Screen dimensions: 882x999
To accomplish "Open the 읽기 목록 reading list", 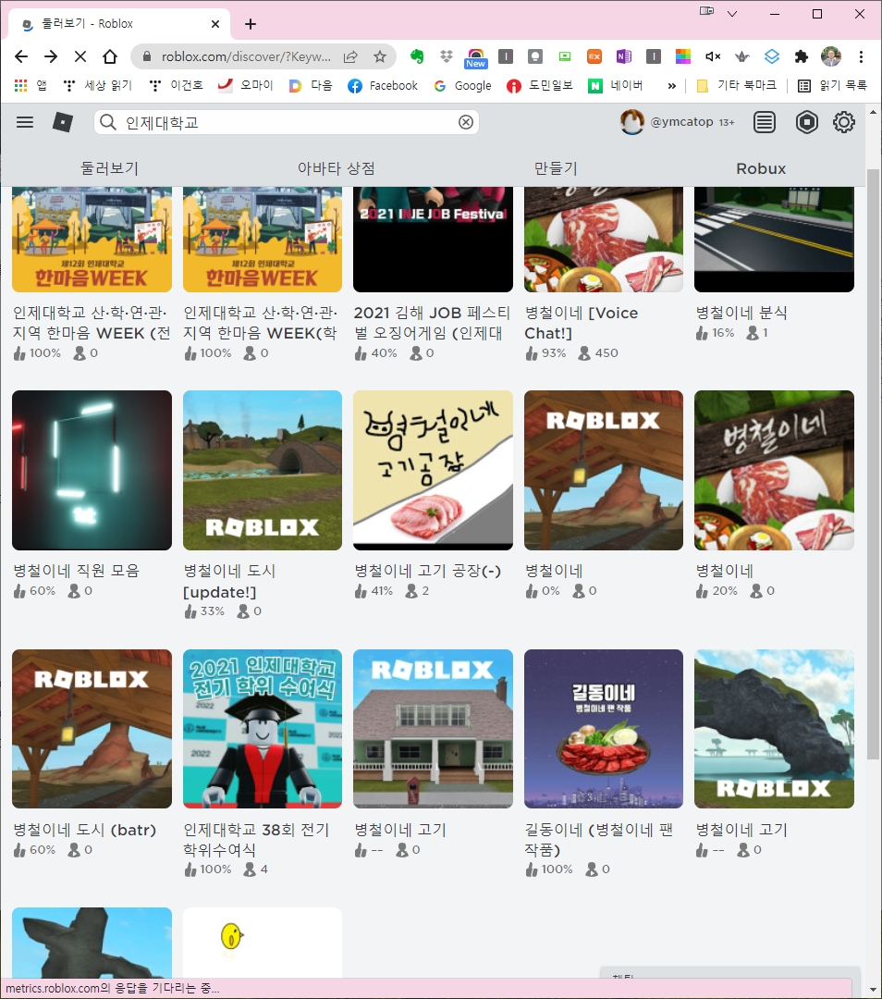I will (833, 85).
